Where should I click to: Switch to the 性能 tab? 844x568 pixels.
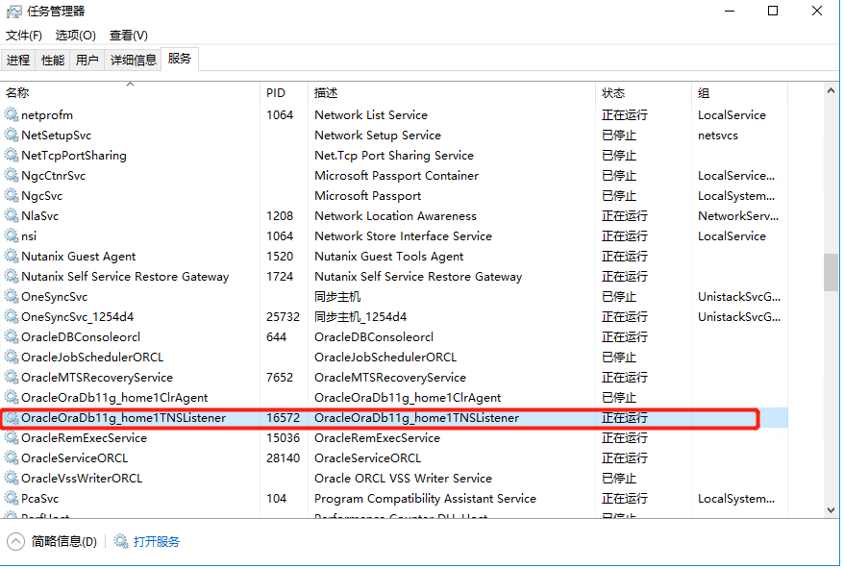click(x=52, y=60)
